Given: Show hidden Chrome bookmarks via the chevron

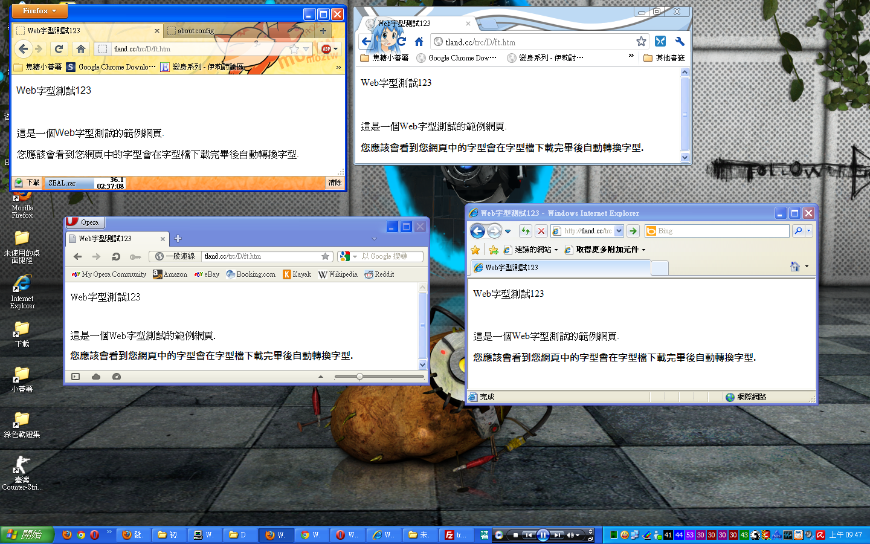Looking at the screenshot, I should (631, 56).
